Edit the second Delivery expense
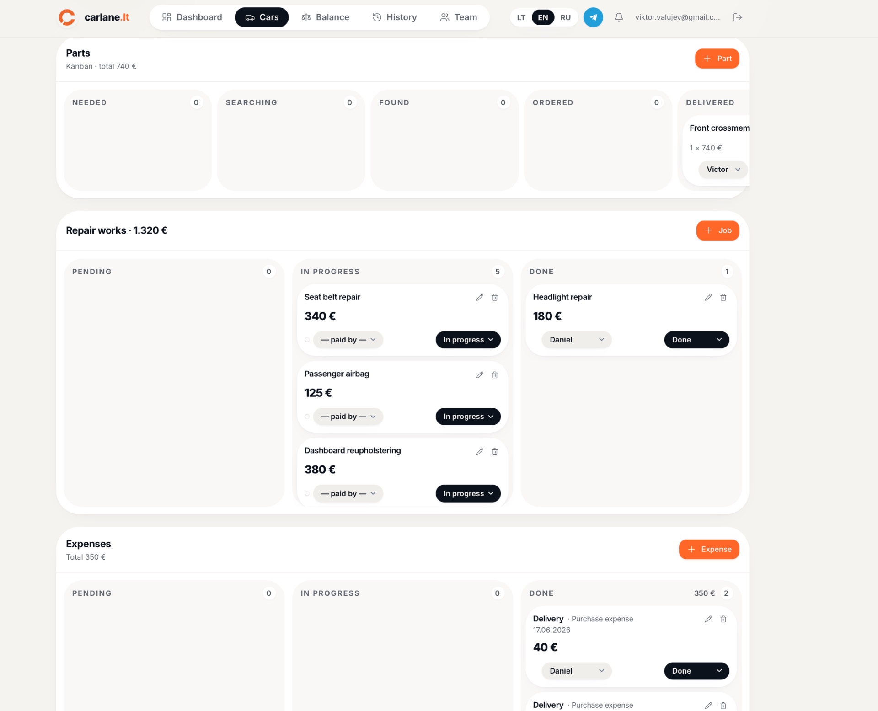878x711 pixels. pos(708,706)
